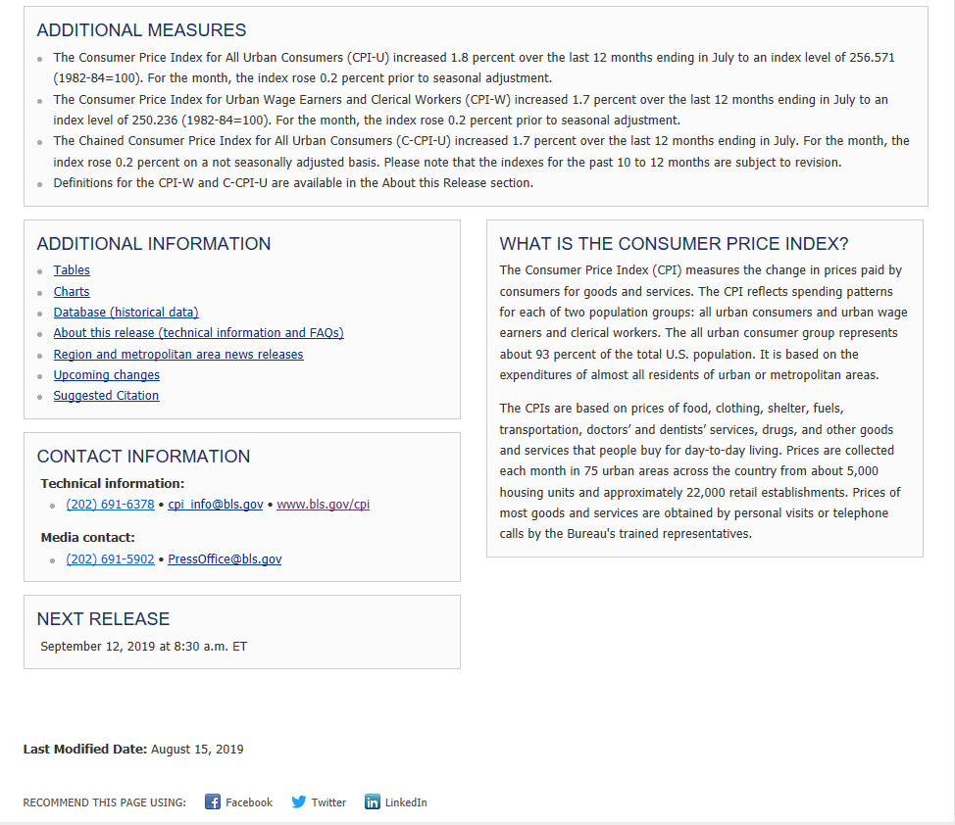The image size is (955, 825).
Task: Email PressOffice@bls.gov via the link
Action: (x=225, y=559)
